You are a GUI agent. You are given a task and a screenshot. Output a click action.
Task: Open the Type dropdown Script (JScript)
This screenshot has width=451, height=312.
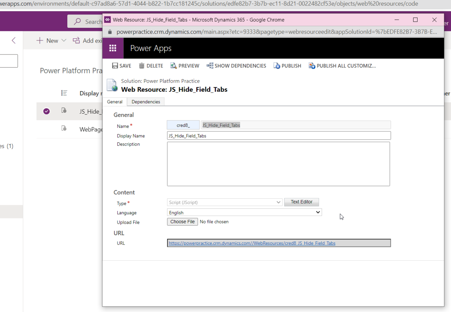click(224, 202)
